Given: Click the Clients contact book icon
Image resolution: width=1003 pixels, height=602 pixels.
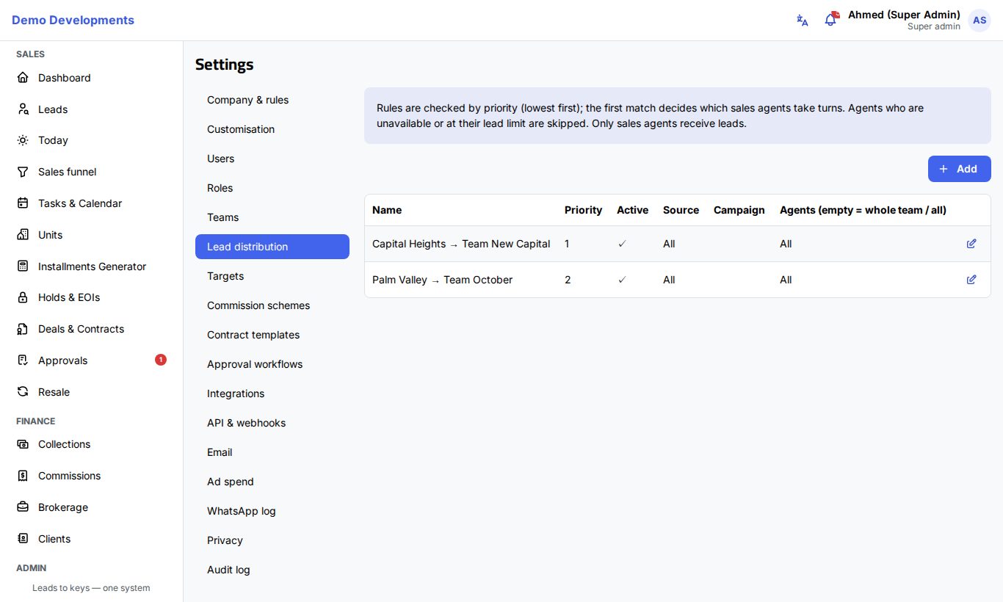Looking at the screenshot, I should (x=23, y=539).
